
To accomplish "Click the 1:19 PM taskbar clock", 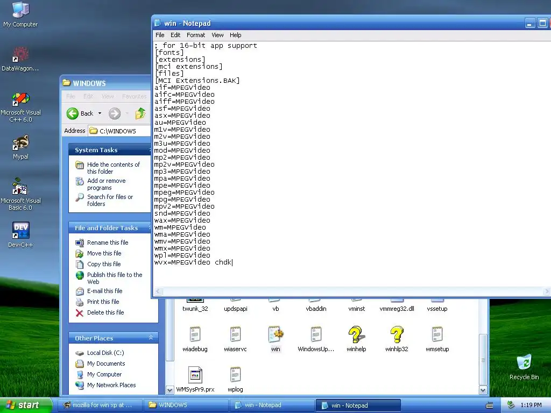I will (531, 405).
